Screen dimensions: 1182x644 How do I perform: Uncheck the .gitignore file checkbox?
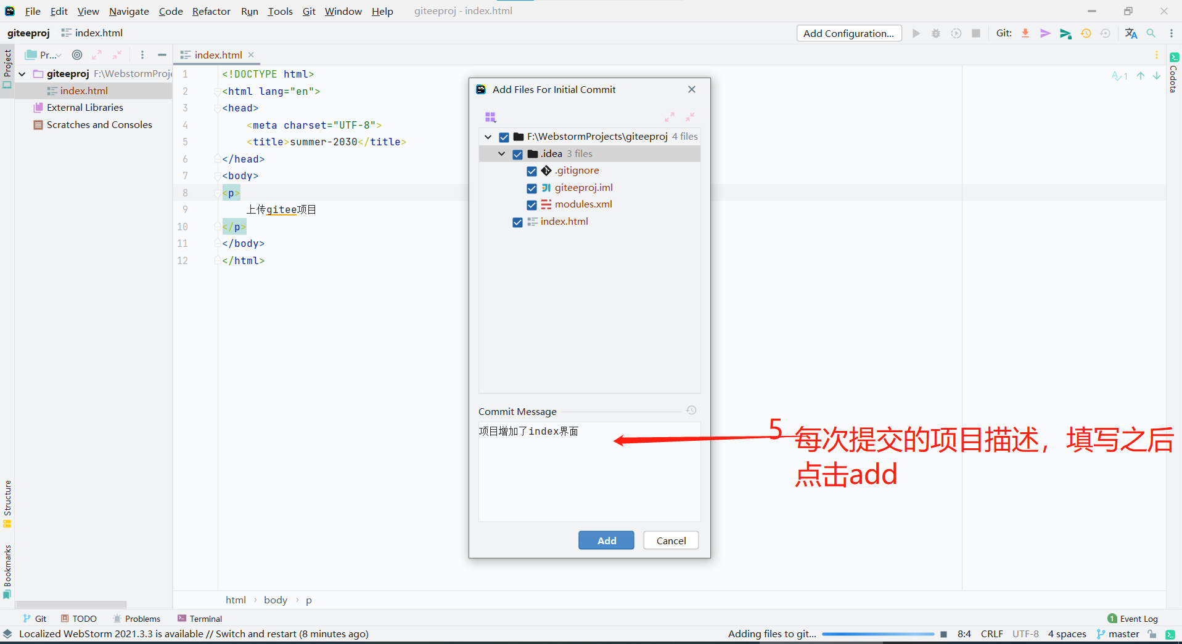click(x=531, y=171)
